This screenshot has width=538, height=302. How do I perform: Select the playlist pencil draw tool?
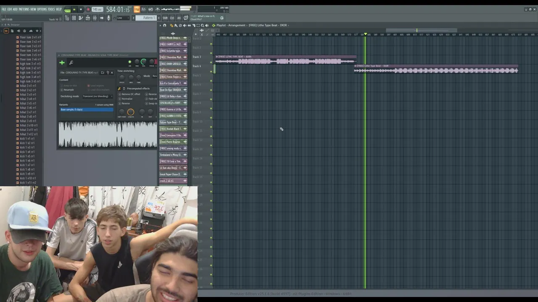click(x=171, y=25)
